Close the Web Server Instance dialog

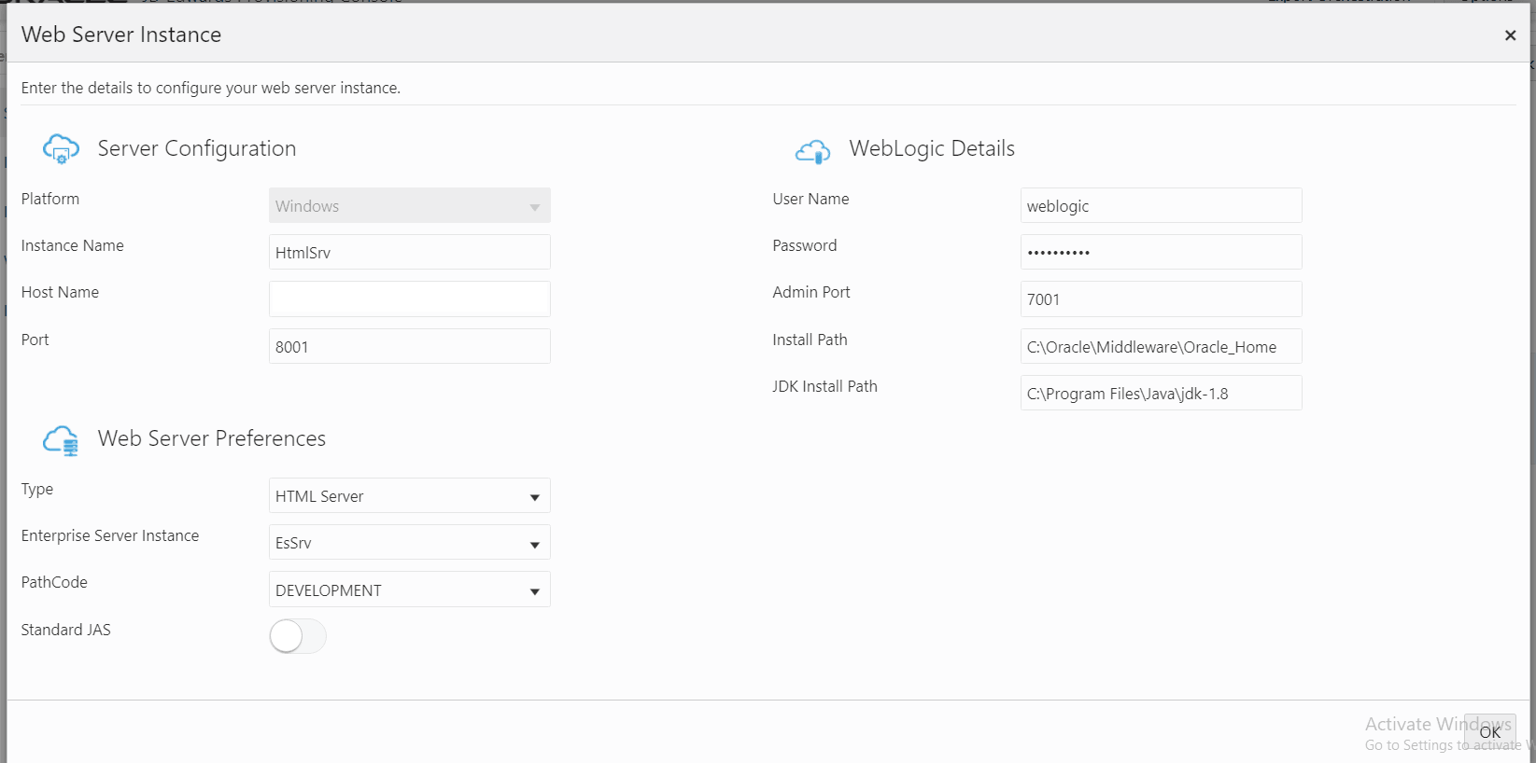[x=1510, y=35]
